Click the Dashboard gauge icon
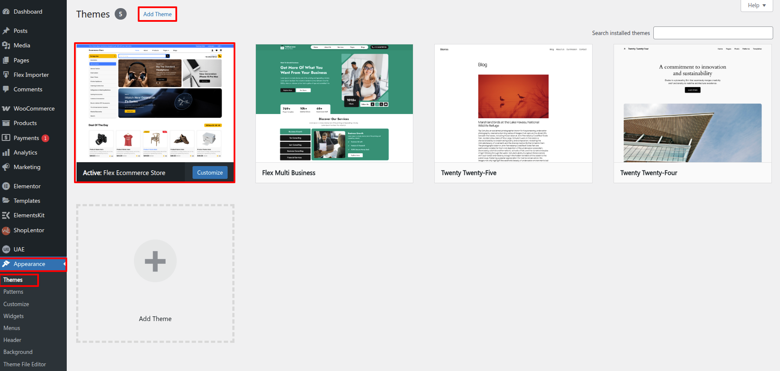This screenshot has width=780, height=371. coord(6,12)
